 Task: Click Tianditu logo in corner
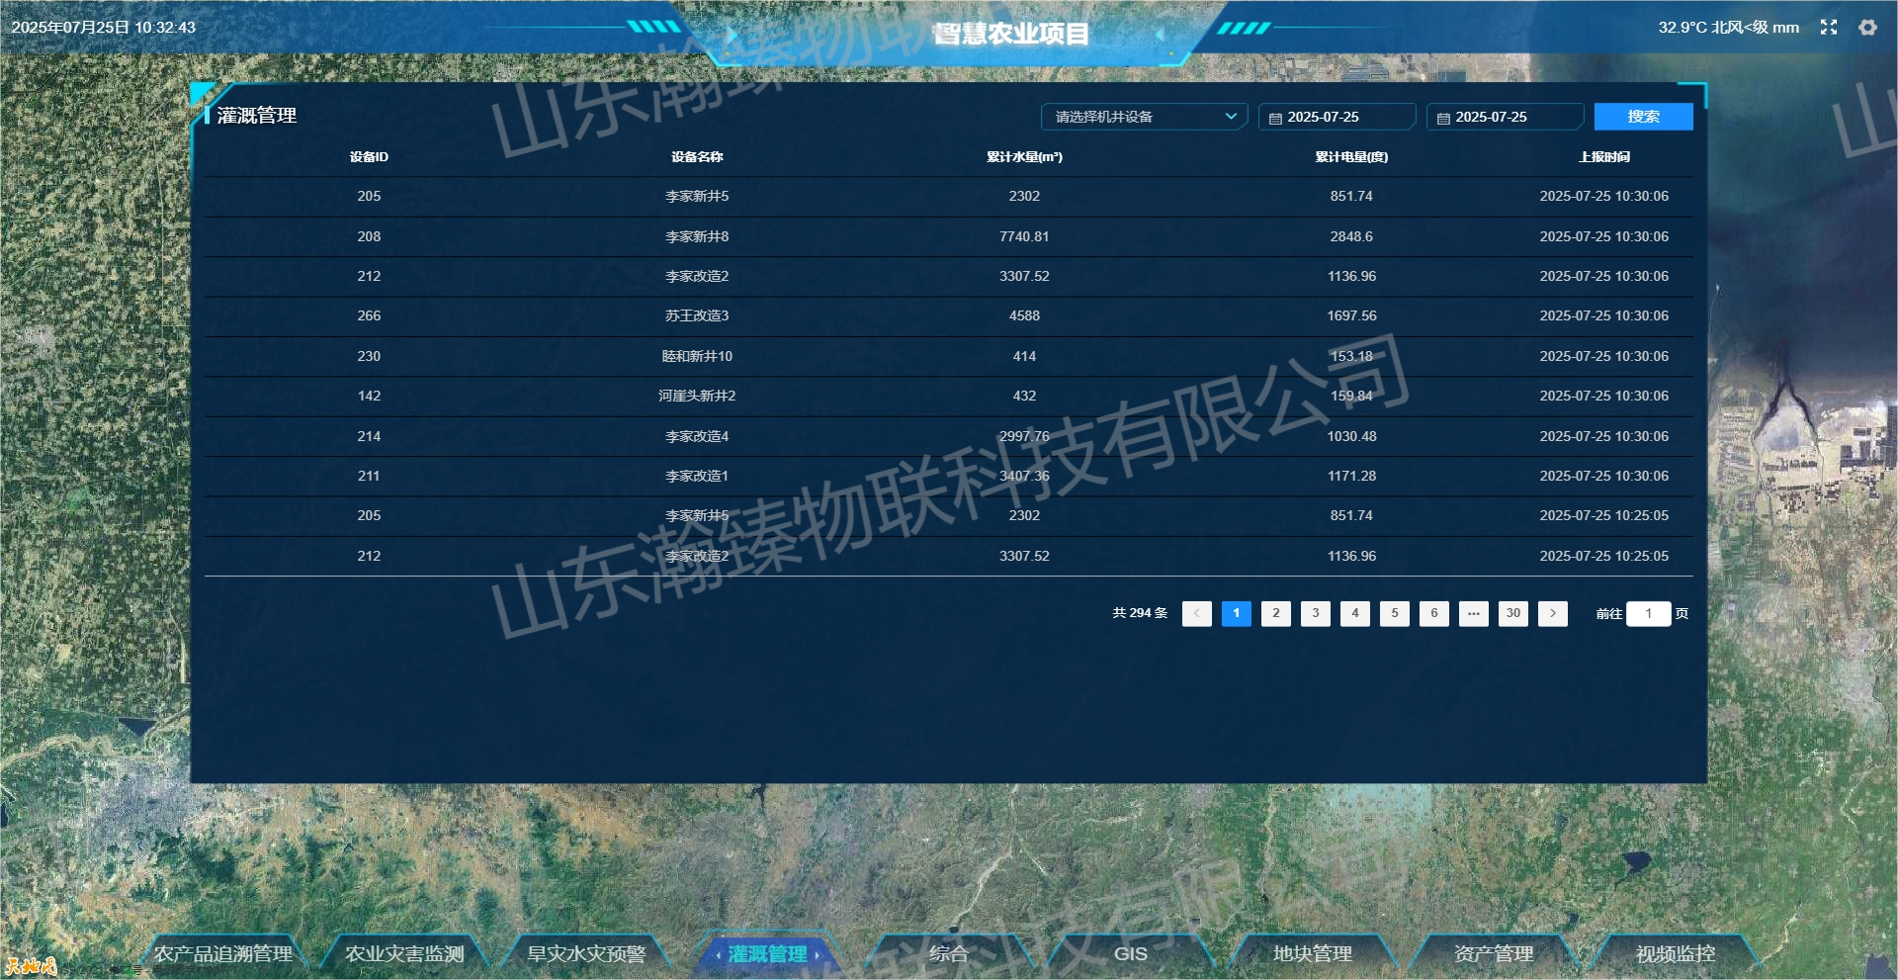pos(30,966)
